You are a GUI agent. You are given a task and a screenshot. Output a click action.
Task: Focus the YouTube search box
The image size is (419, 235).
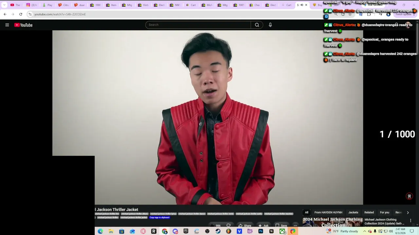[x=198, y=25]
